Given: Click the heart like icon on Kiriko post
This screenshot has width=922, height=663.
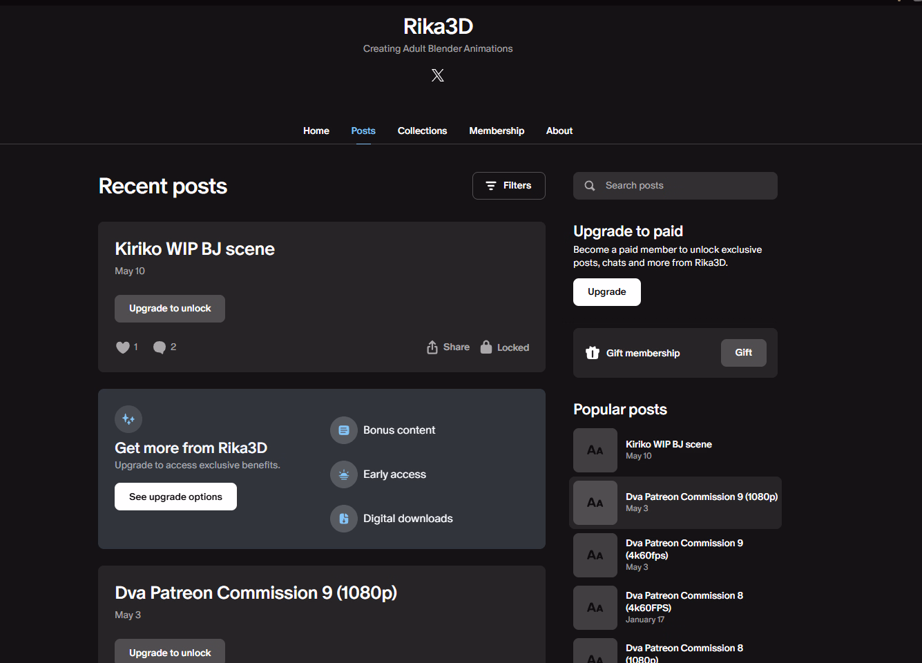Looking at the screenshot, I should pos(122,347).
